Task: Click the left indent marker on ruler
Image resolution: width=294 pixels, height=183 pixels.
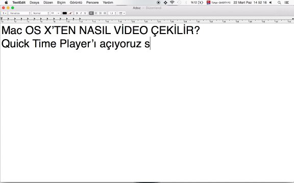Action: point(2,18)
